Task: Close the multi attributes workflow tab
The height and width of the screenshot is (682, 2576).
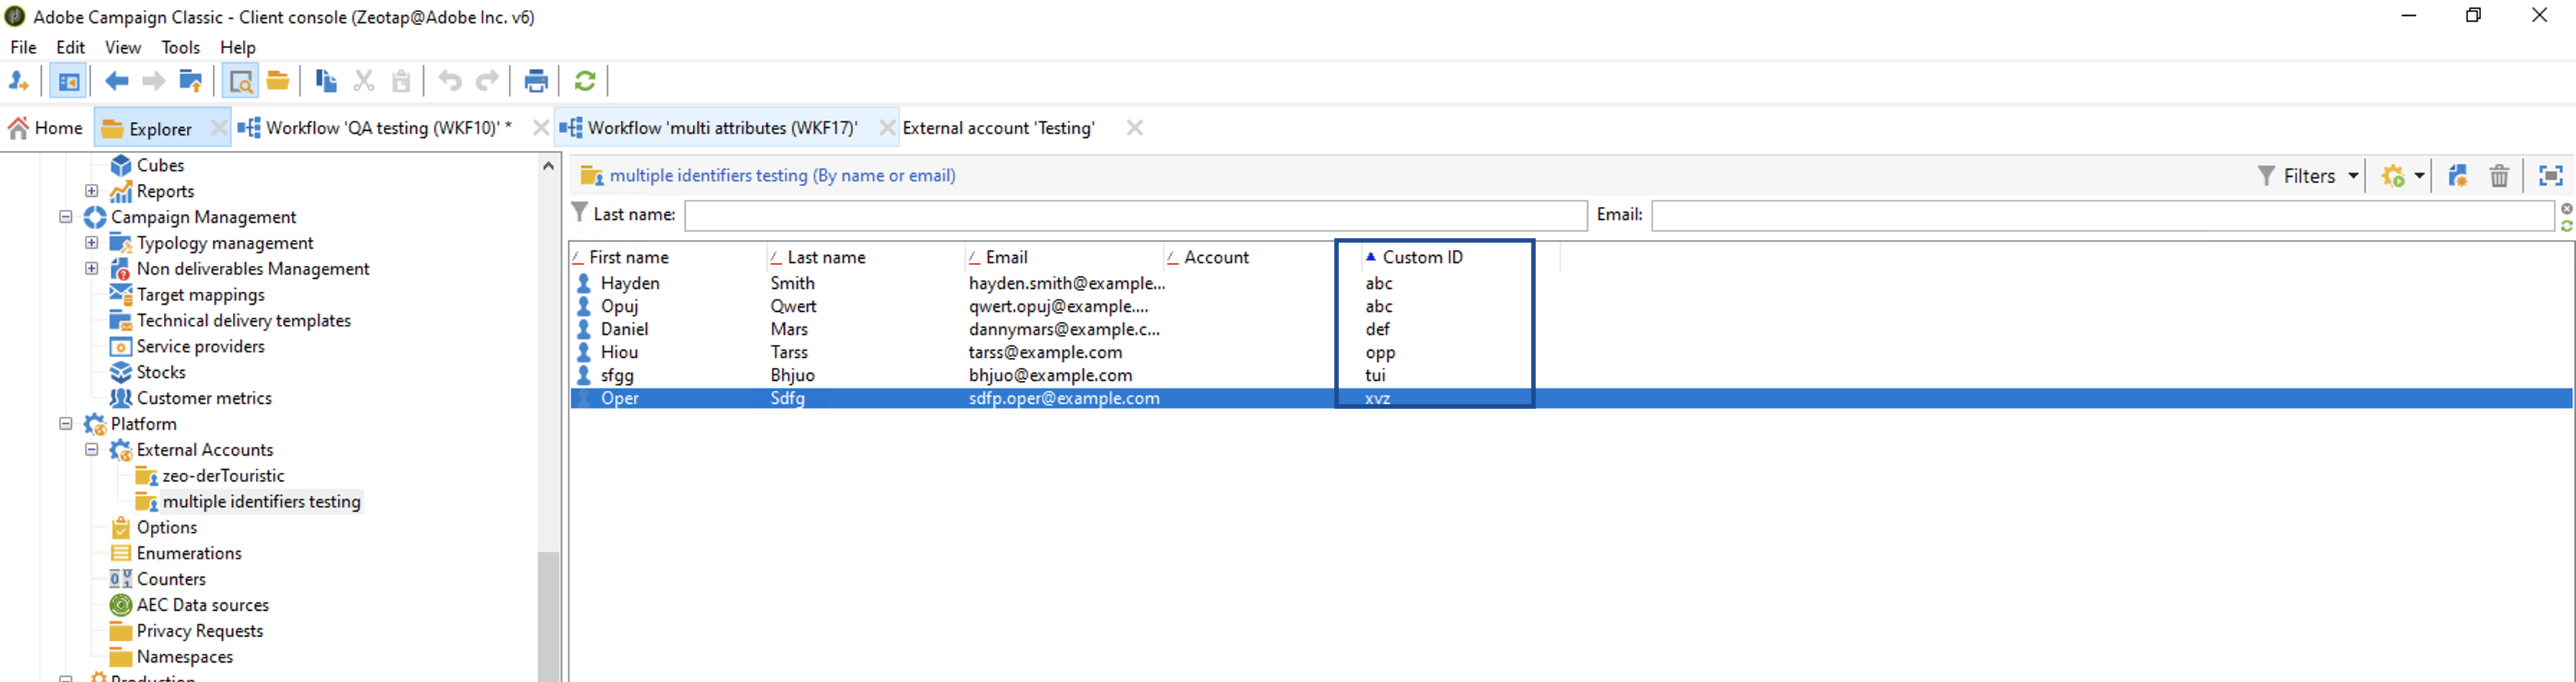Action: click(x=887, y=128)
